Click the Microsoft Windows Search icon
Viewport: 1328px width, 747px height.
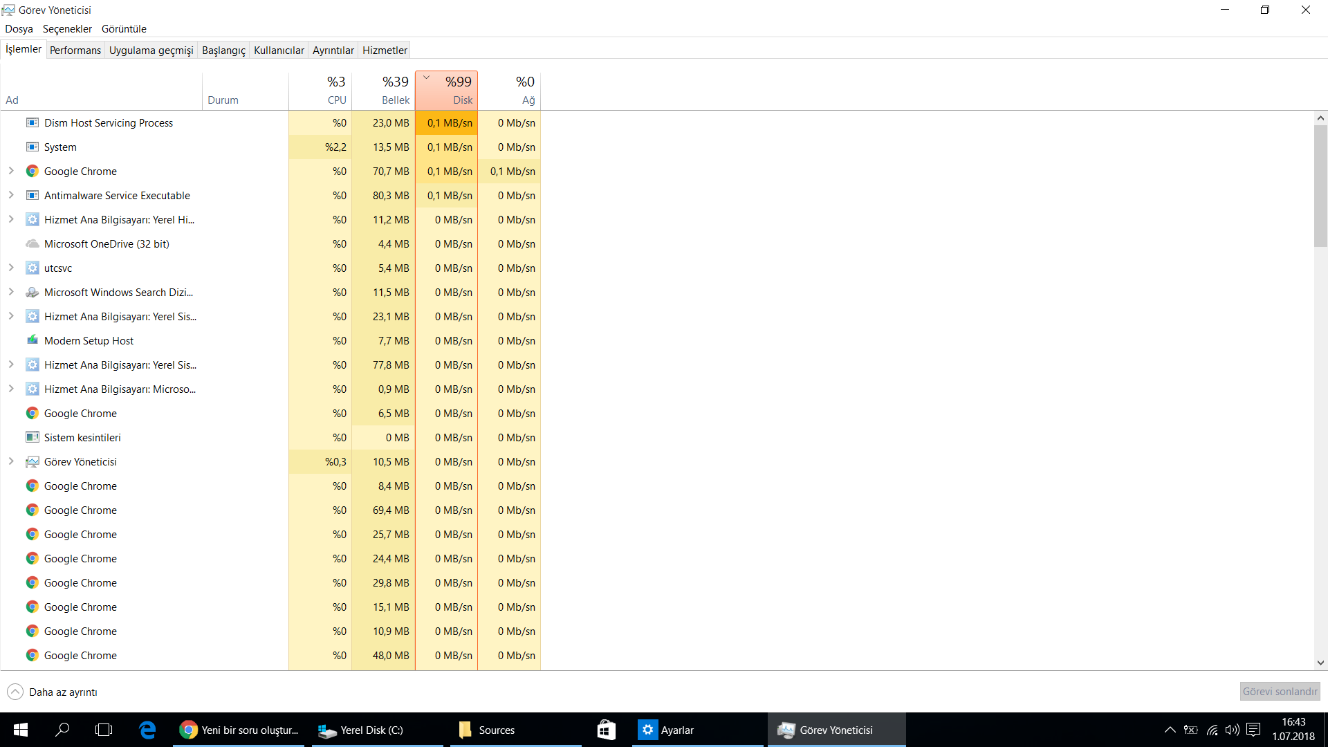click(32, 293)
